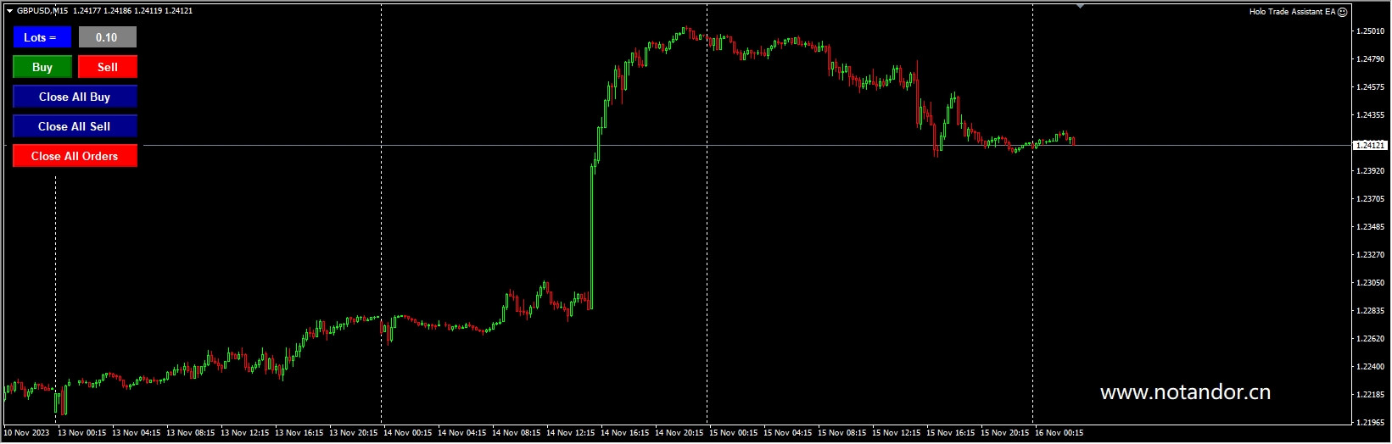Click the Holo Trade Assistant EA smiley icon

tap(1342, 12)
